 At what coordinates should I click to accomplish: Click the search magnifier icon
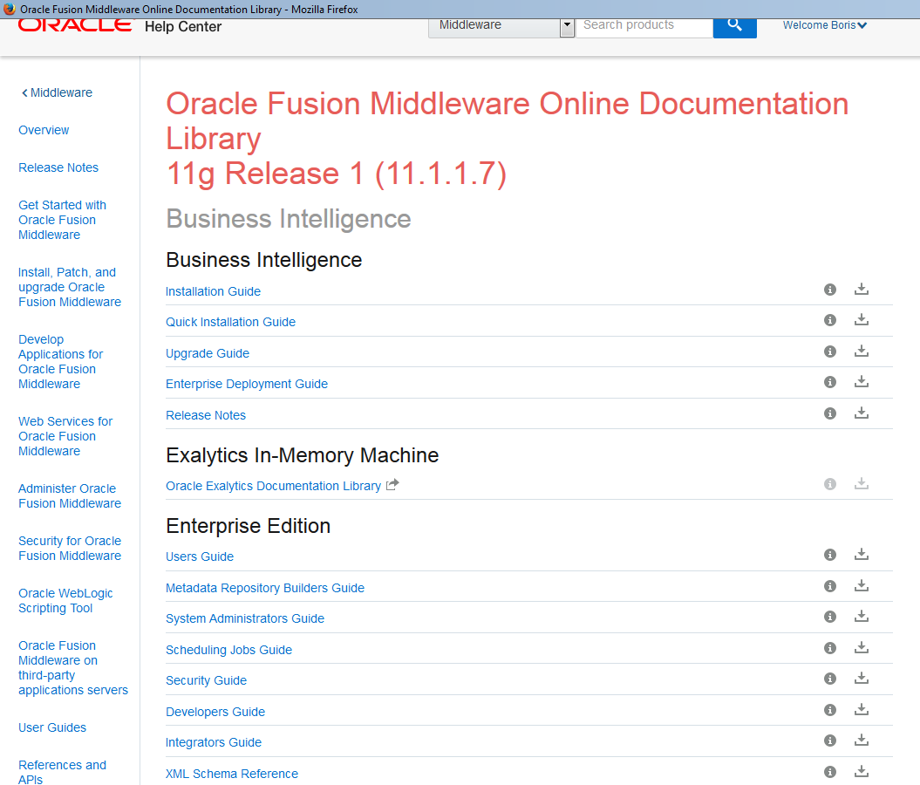[x=734, y=26]
